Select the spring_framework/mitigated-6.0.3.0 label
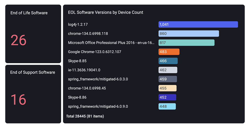Image resolution: width=250 pixels, height=129 pixels. click(x=98, y=79)
